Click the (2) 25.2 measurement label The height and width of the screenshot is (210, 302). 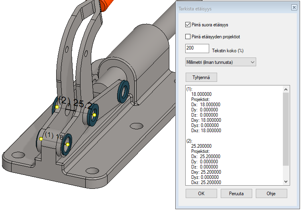(76, 104)
